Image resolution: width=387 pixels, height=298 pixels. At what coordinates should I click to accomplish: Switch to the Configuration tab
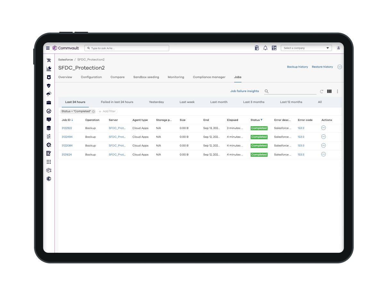click(91, 77)
